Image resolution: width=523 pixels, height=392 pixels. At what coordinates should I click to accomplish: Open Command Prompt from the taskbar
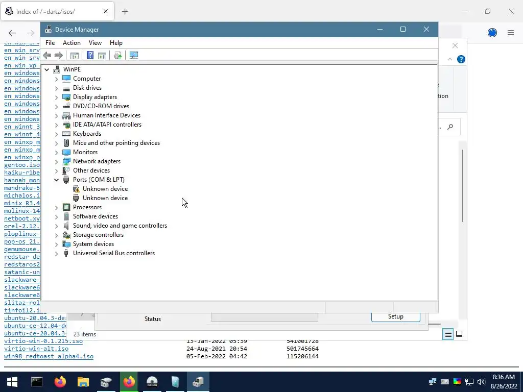pos(37,382)
